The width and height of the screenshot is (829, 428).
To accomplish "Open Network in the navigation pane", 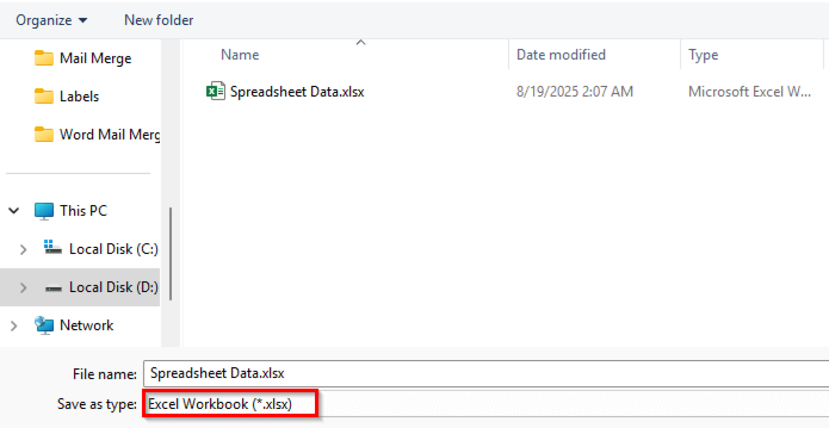I will (x=86, y=325).
